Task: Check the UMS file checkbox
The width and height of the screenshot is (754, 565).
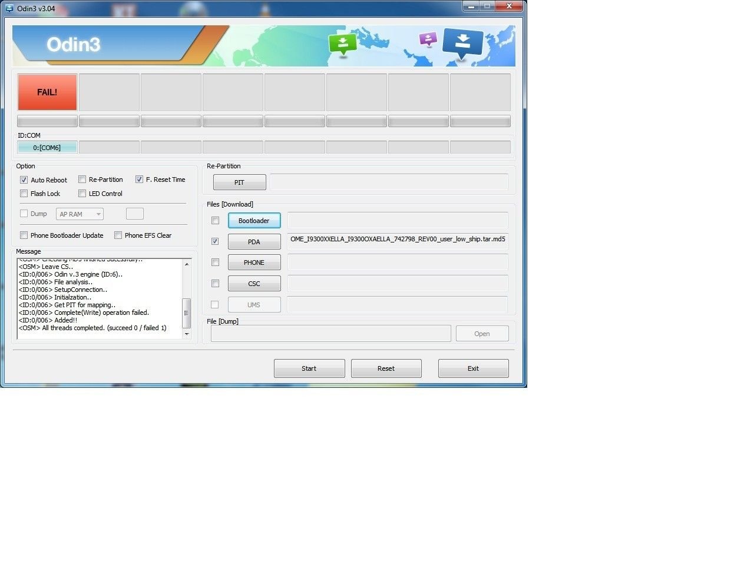Action: coord(215,305)
